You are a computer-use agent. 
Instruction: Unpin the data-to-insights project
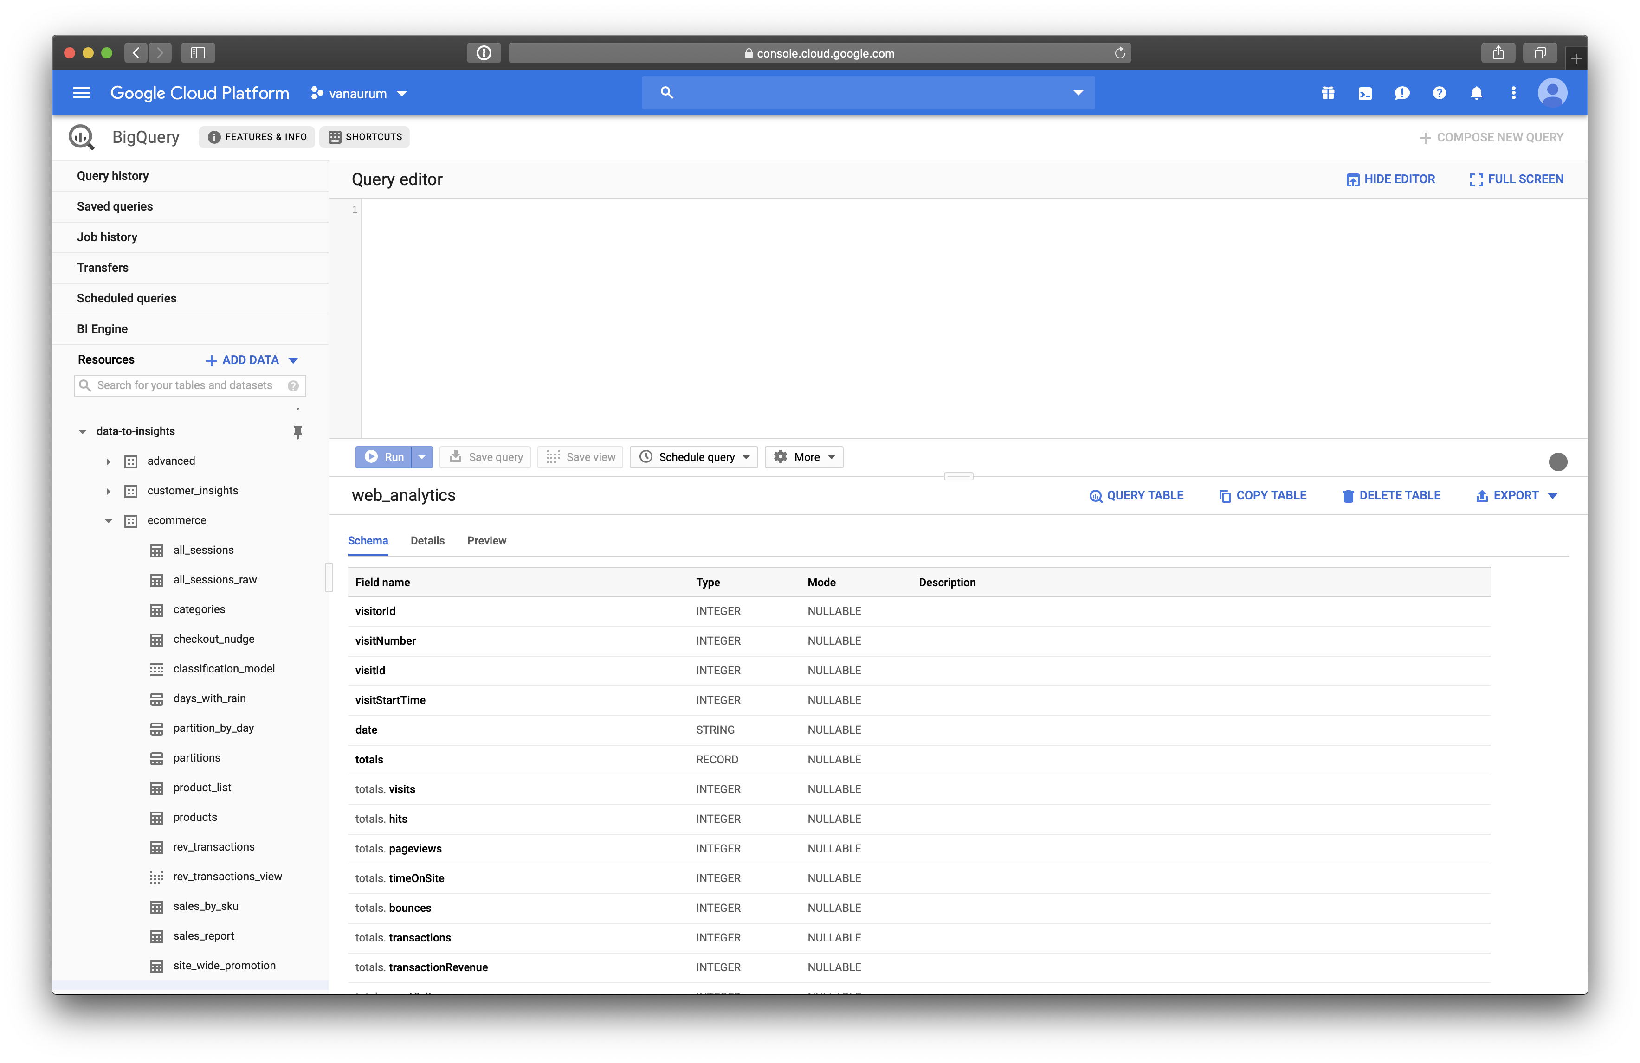point(297,432)
